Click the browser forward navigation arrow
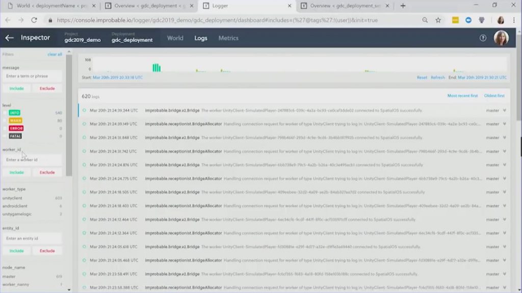This screenshot has width=522, height=293. (21, 20)
